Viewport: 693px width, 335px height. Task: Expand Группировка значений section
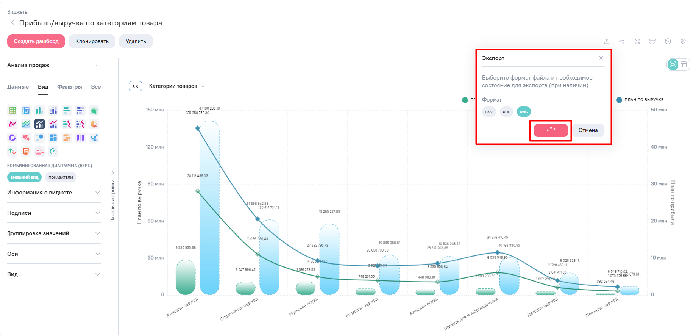(54, 233)
